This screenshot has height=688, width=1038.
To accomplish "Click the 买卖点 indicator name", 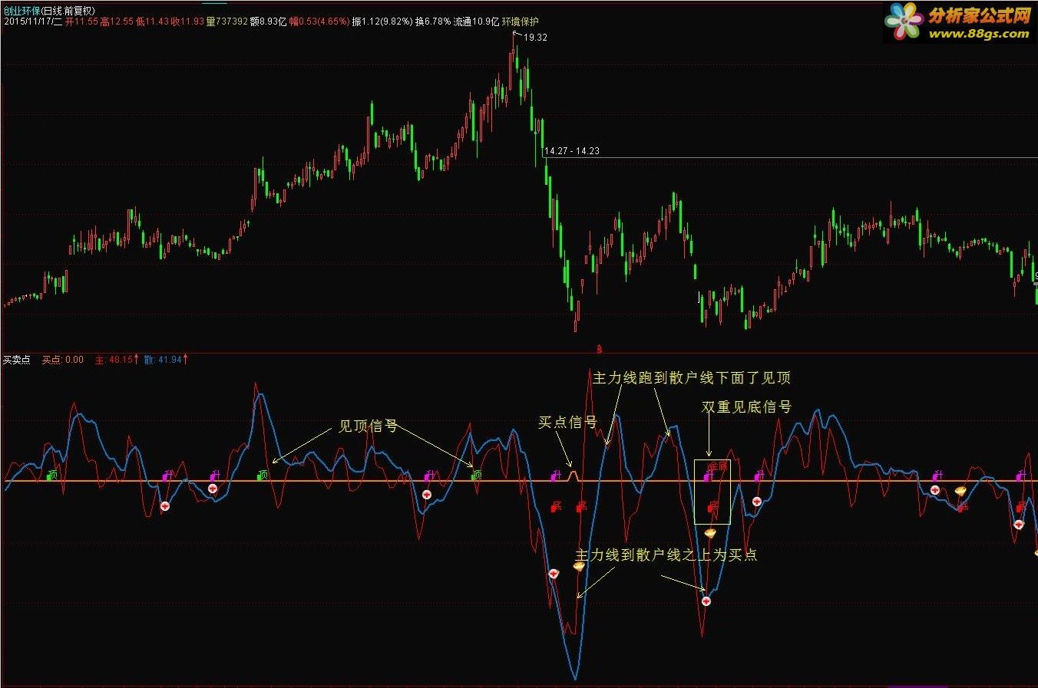I will 17,359.
